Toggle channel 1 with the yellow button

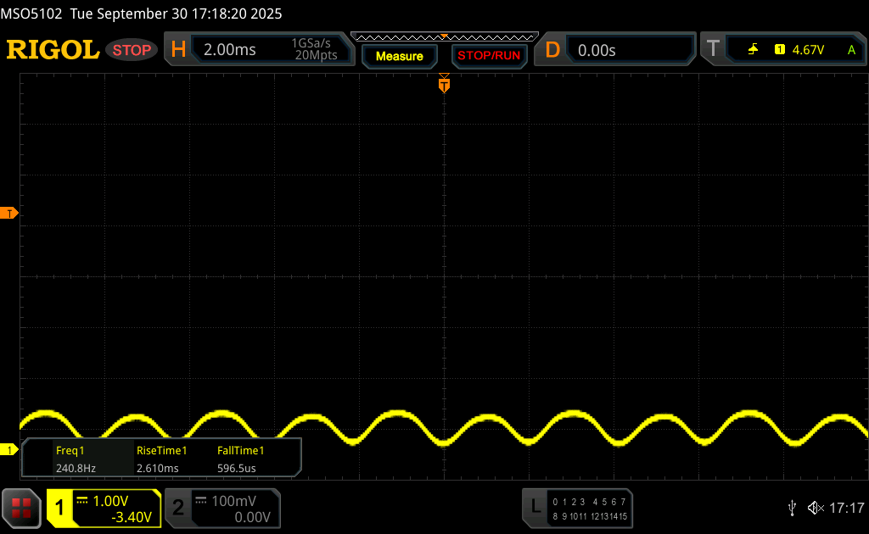pos(60,508)
